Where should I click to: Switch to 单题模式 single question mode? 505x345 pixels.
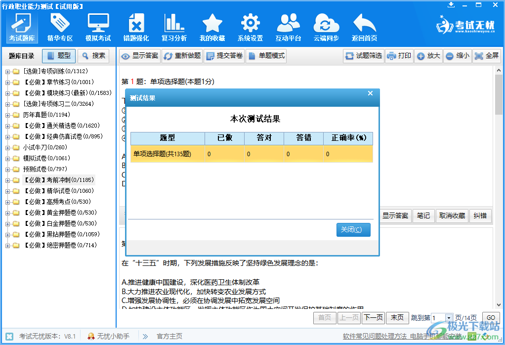point(266,56)
